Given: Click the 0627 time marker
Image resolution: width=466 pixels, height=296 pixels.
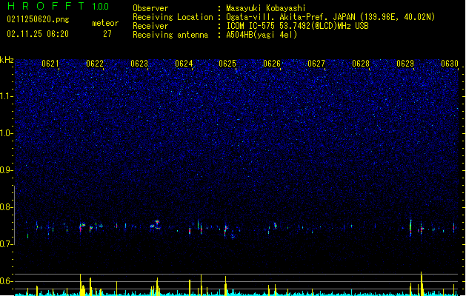Looking at the screenshot, I should coord(316,64).
